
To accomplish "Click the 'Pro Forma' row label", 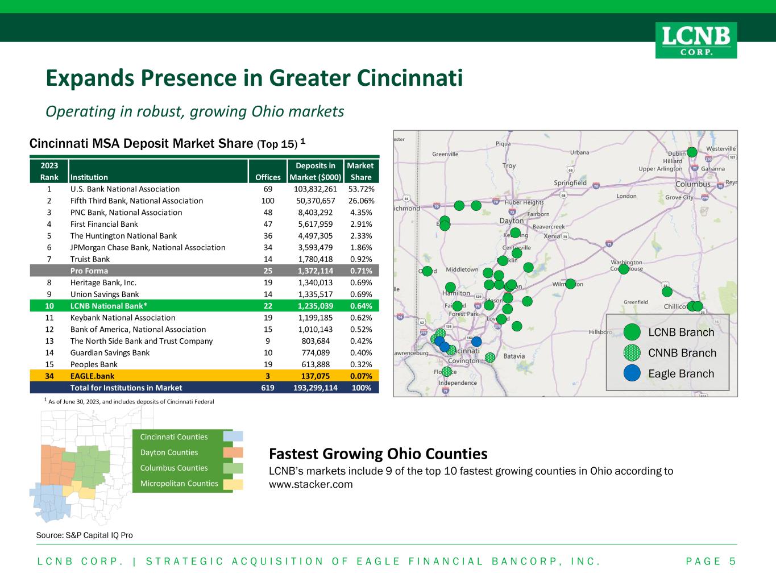I will 89,271.
